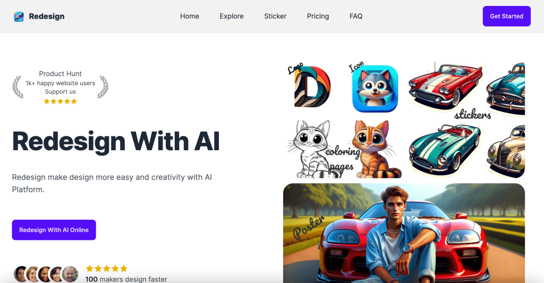Viewport: 544px width, 283px height.
Task: Open the poster with man and red car
Action: (x=404, y=233)
